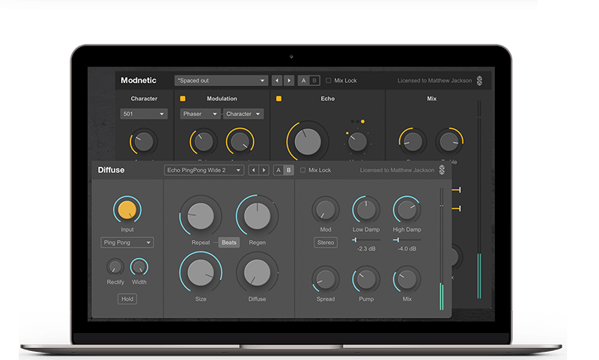The width and height of the screenshot is (599, 360).
Task: Open the Phaser modulation type dropdown
Action: pos(200,114)
